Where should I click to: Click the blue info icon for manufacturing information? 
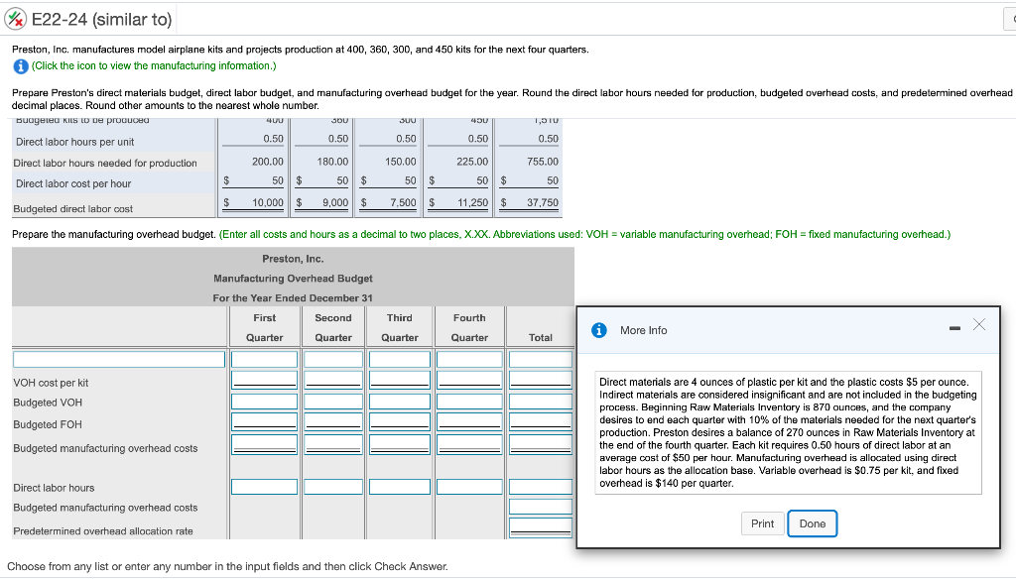coord(20,66)
